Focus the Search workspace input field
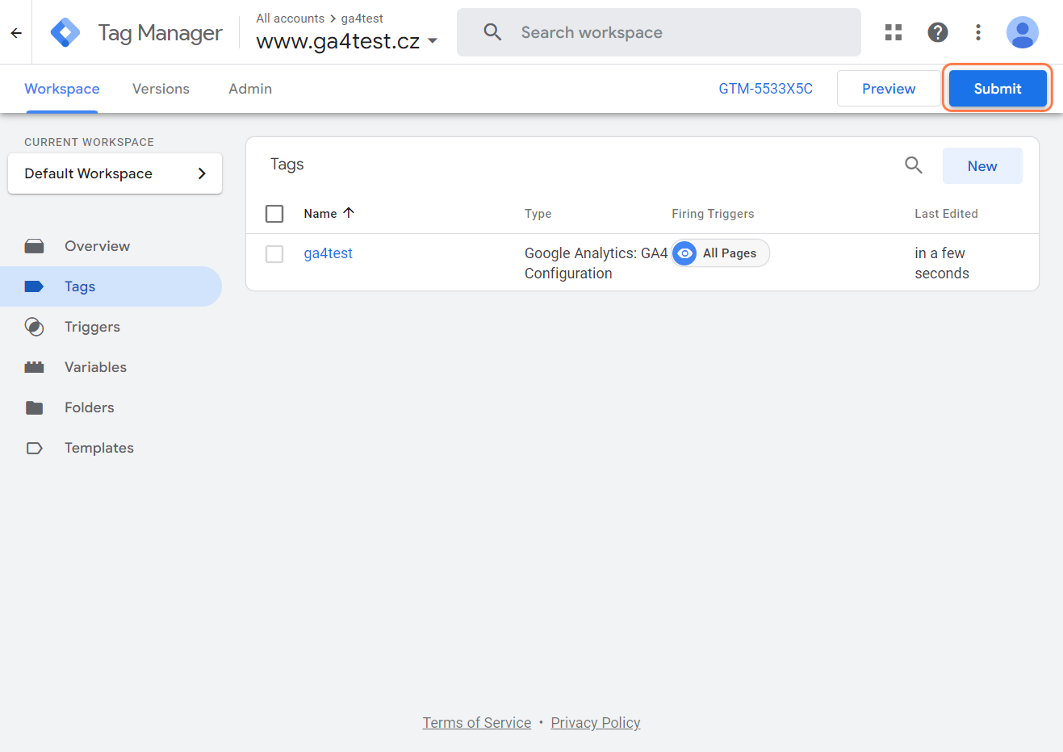Viewport: 1063px width, 752px height. (659, 32)
